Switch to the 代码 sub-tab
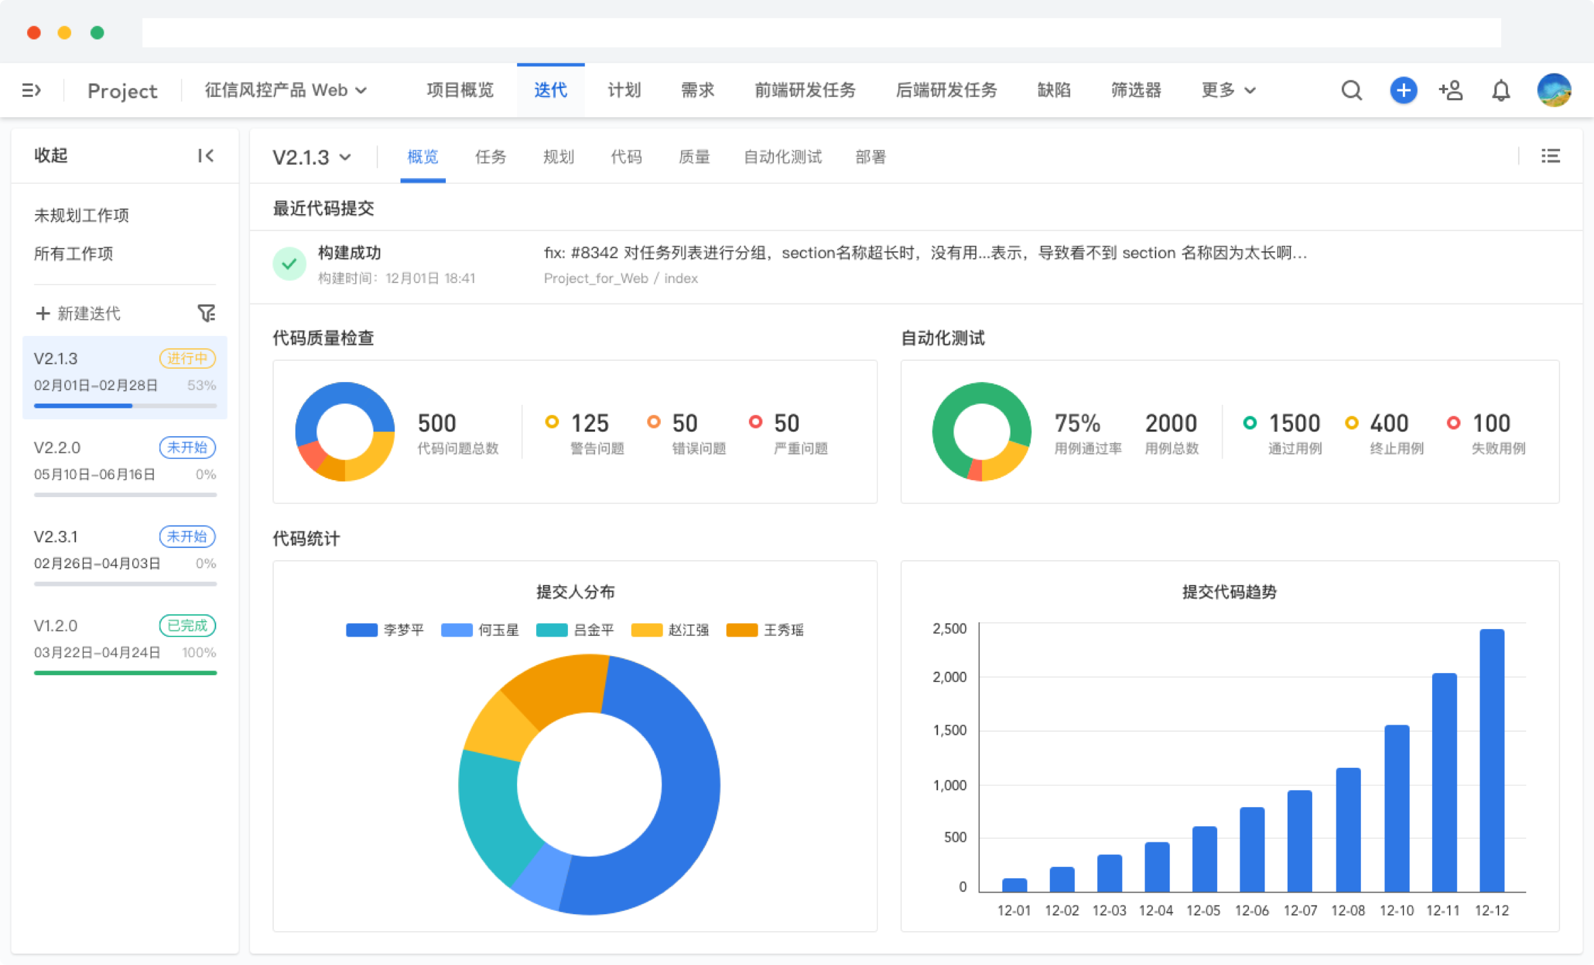 (x=626, y=157)
